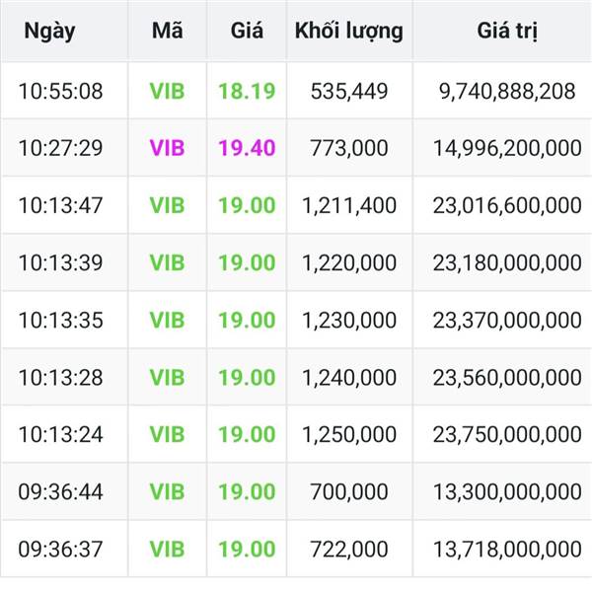This screenshot has height=592, width=592.
Task: Sort by the Ngày column header
Action: [x=49, y=31]
